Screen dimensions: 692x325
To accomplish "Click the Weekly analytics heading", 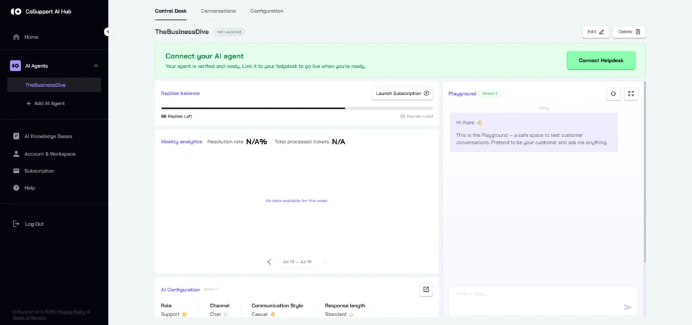I will point(181,142).
